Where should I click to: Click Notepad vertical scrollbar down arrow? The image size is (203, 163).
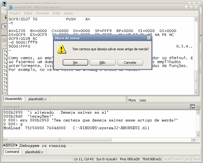pos(196,93)
